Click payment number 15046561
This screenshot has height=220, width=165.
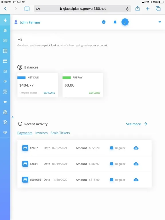pyautogui.click(x=36, y=180)
